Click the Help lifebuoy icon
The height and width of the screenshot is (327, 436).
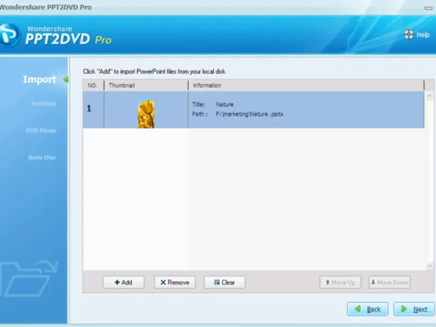point(409,34)
